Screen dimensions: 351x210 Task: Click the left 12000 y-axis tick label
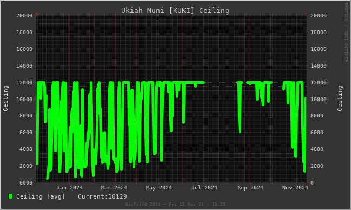[x=24, y=82]
